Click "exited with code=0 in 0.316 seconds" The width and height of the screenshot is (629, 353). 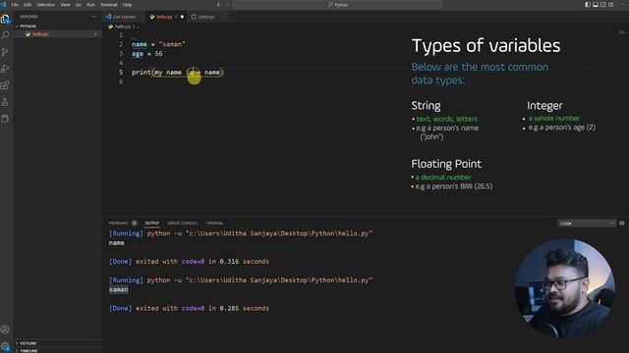[202, 262]
